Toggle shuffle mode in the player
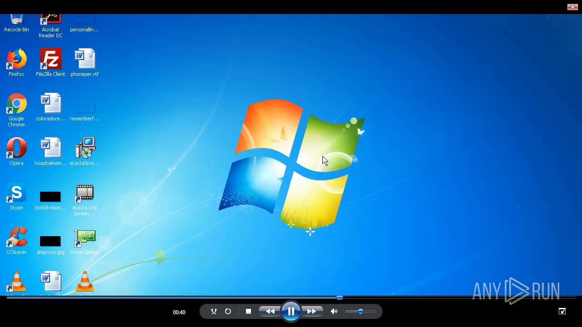The width and height of the screenshot is (582, 327). pyautogui.click(x=214, y=312)
